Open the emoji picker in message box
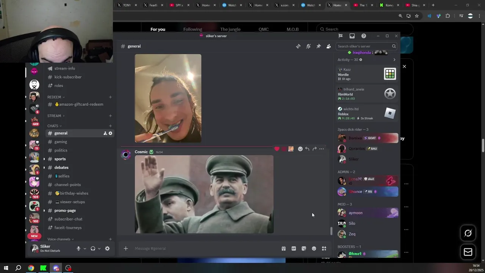The image size is (485, 273). pos(314,248)
